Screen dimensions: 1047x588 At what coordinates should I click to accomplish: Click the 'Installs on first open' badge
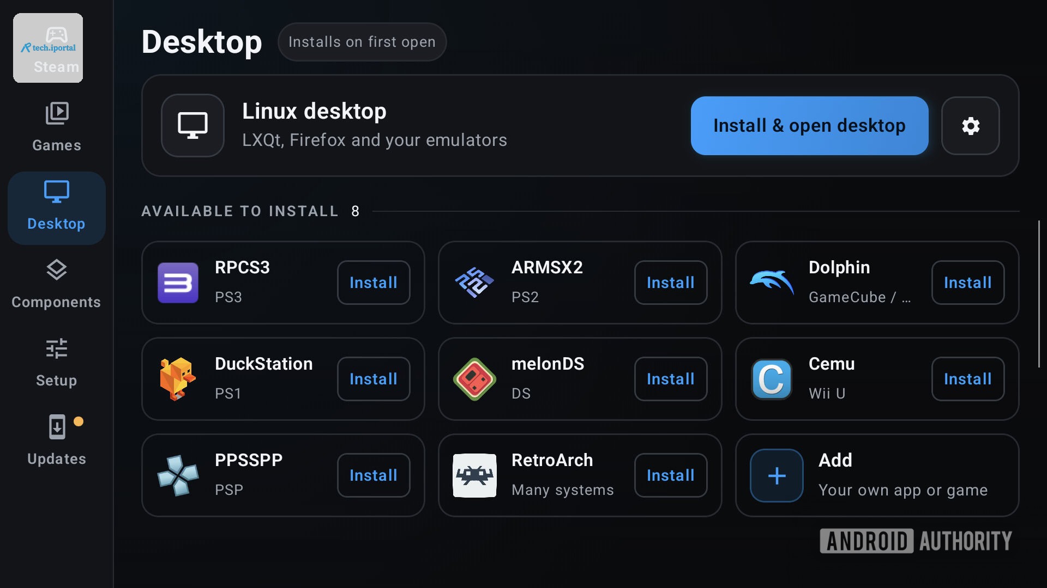pos(362,42)
